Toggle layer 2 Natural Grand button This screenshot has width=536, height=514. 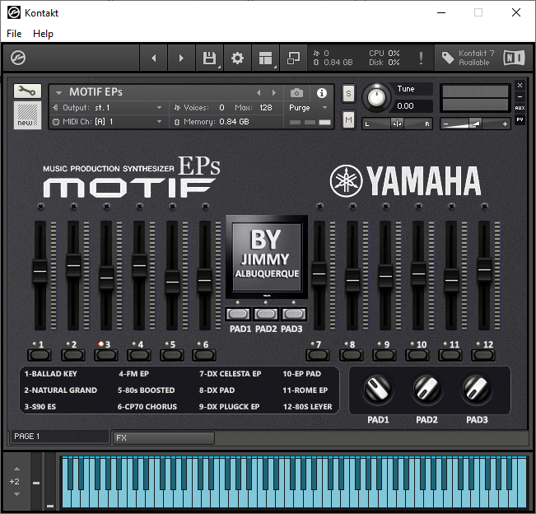click(72, 355)
